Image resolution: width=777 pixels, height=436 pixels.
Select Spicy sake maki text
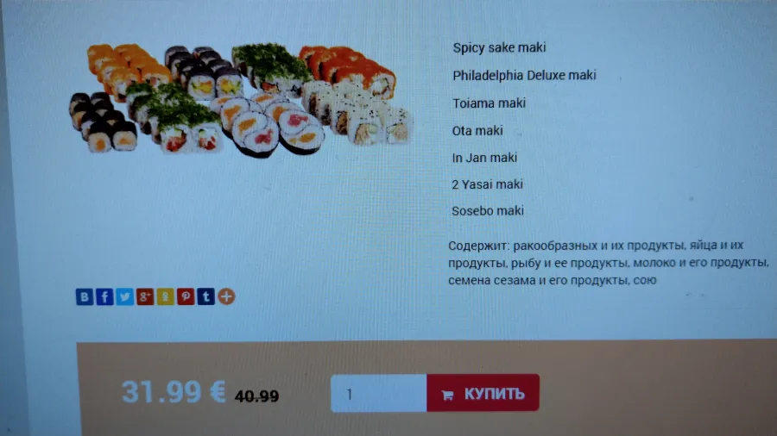pyautogui.click(x=499, y=48)
